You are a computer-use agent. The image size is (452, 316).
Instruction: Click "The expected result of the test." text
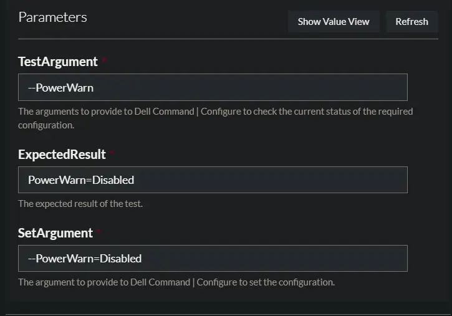80,204
